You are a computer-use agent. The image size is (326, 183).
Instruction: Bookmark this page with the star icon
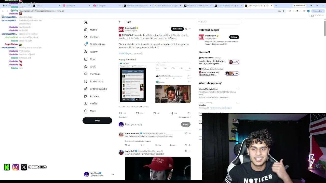pyautogui.click(x=283, y=11)
